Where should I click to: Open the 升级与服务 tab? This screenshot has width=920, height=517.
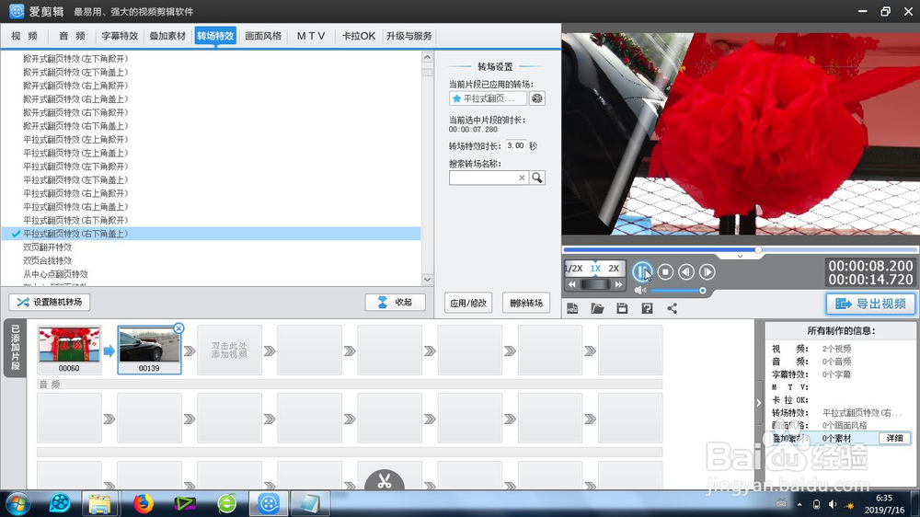pos(409,36)
